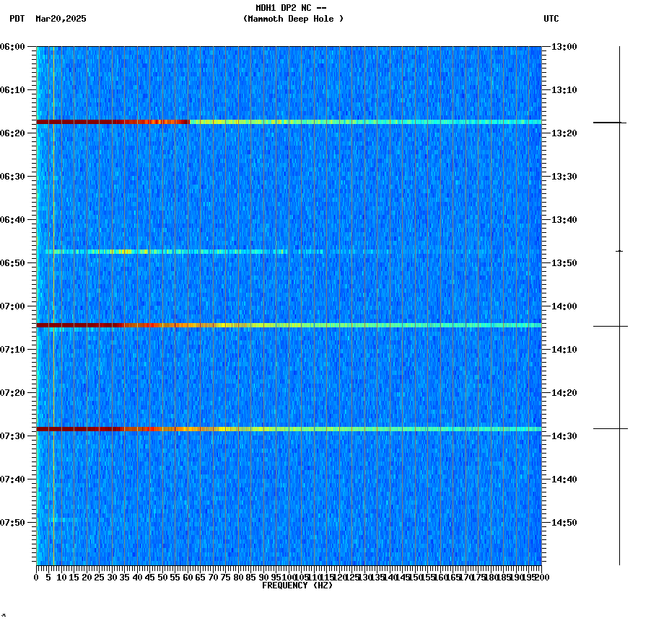Click the orange vertical gridline near 7 Hz
This screenshot has height=623, width=651.
(x=53, y=288)
